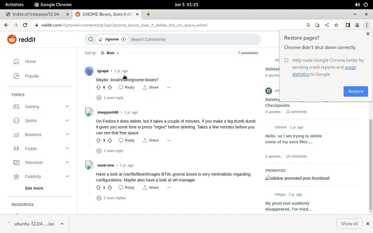Open the Chrome tab search dropdown
Screen dimensions: 373x233
[355, 14]
